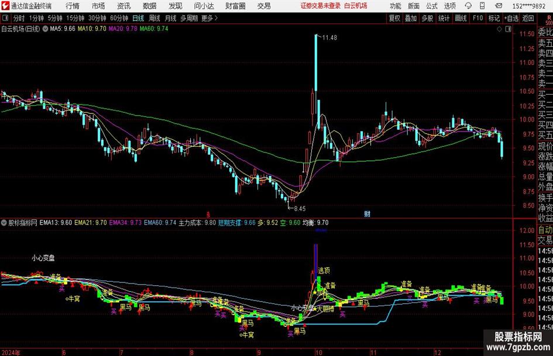Click the 画线 drawing tools button
This screenshot has height=356, width=553.
click(x=461, y=18)
